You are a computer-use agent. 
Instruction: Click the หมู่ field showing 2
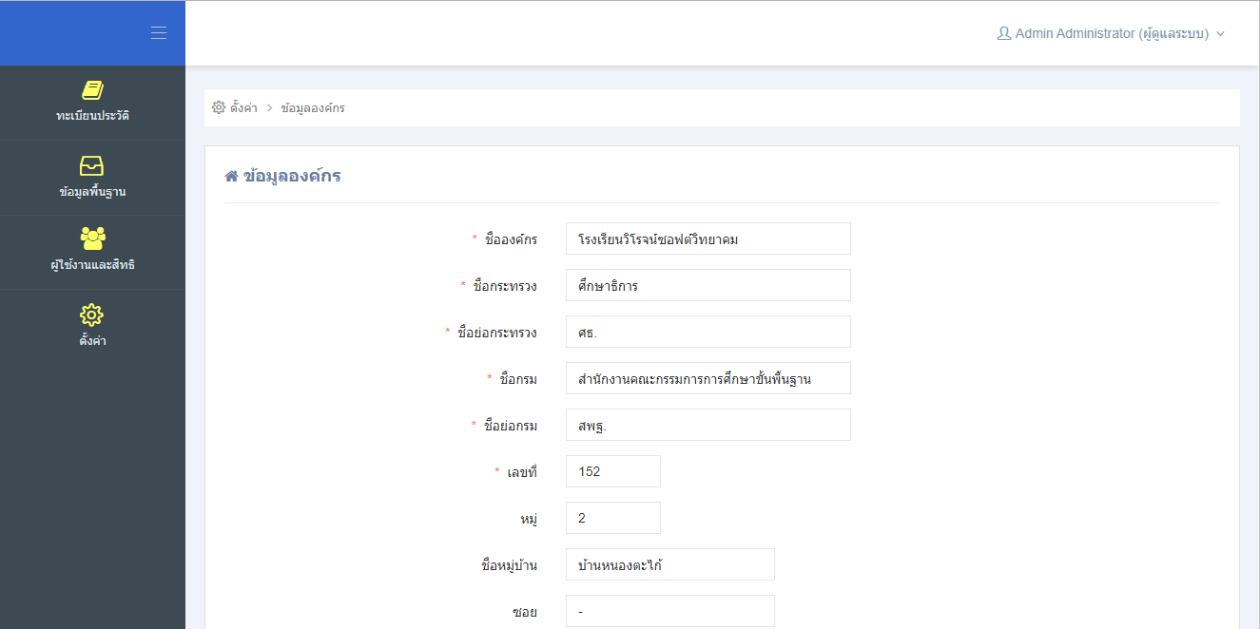point(613,518)
